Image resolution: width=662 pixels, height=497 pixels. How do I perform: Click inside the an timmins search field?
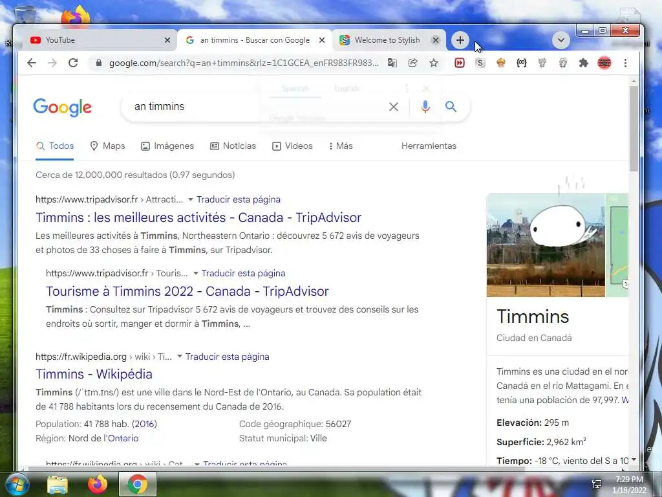257,107
